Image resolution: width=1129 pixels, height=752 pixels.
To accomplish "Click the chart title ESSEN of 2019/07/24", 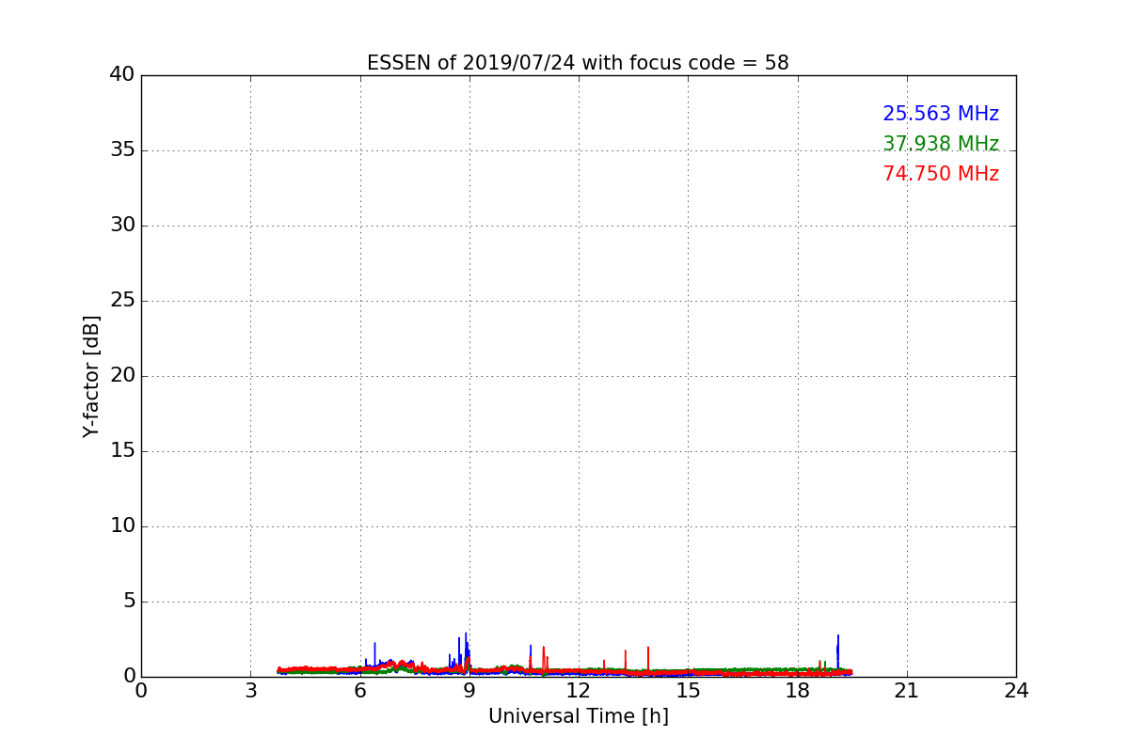I will [578, 63].
